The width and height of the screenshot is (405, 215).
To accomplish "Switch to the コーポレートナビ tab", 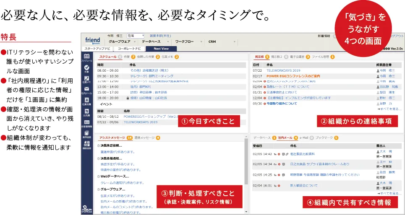I will click(129, 49).
